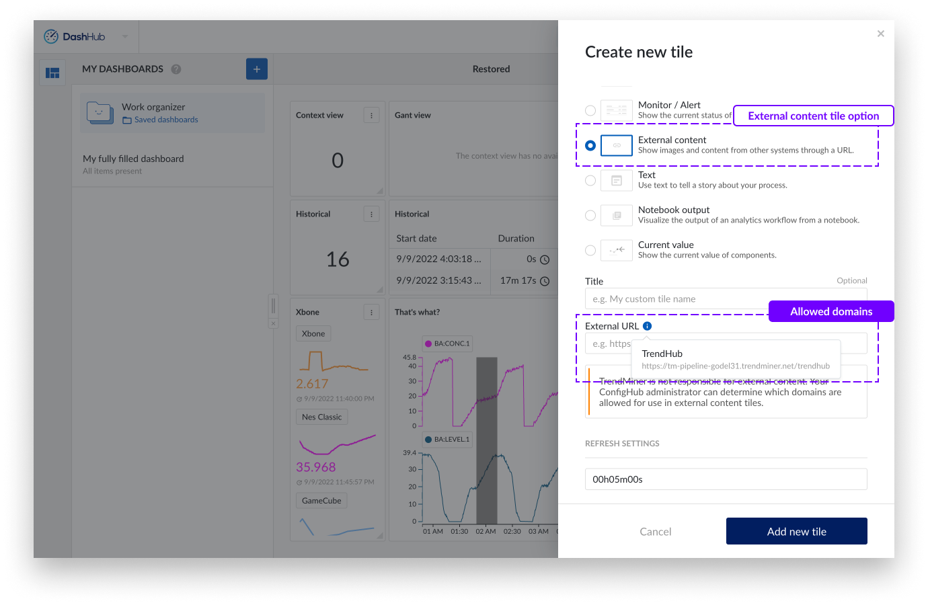
Task: Choose the Notebook output radio option
Action: coord(590,215)
